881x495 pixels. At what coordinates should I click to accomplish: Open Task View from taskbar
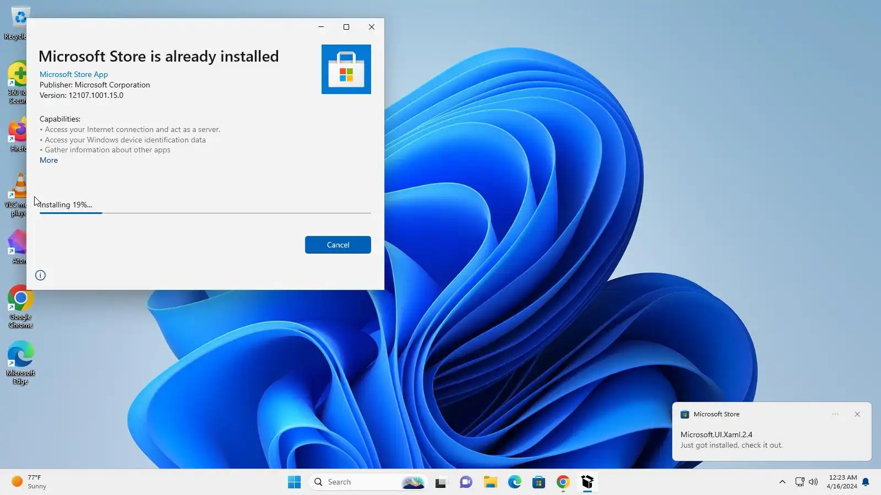[441, 482]
